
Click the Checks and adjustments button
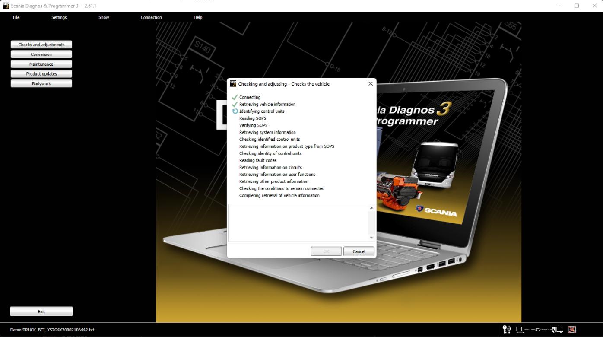coord(41,45)
